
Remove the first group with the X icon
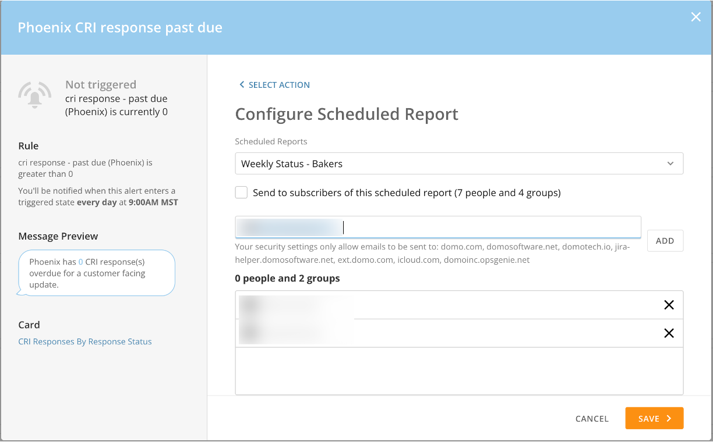[669, 304]
